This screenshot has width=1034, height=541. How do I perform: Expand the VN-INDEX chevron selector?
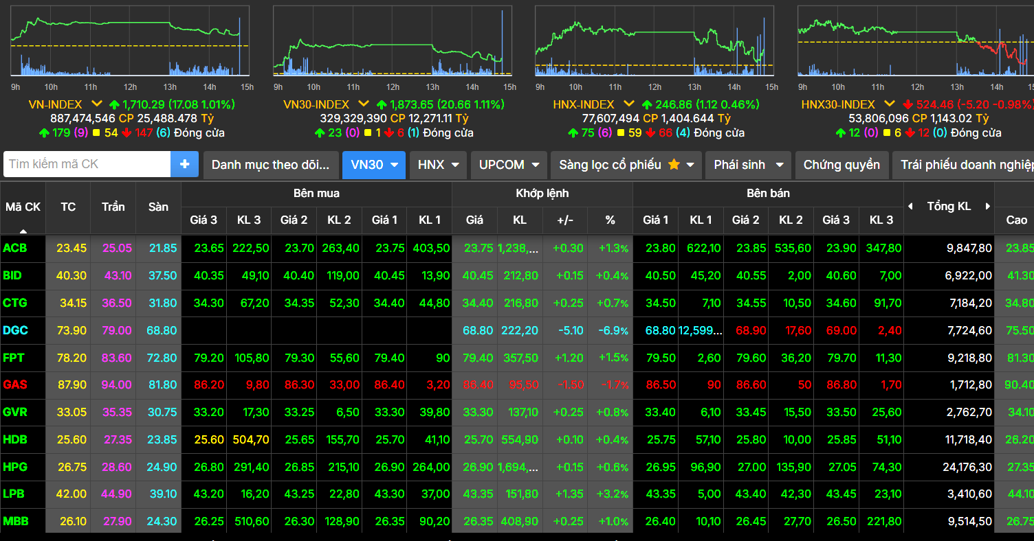click(x=97, y=104)
